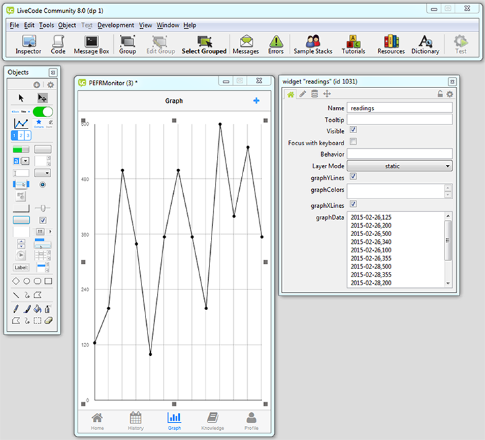Switch to the History tab
This screenshot has height=440, width=485.
point(135,420)
